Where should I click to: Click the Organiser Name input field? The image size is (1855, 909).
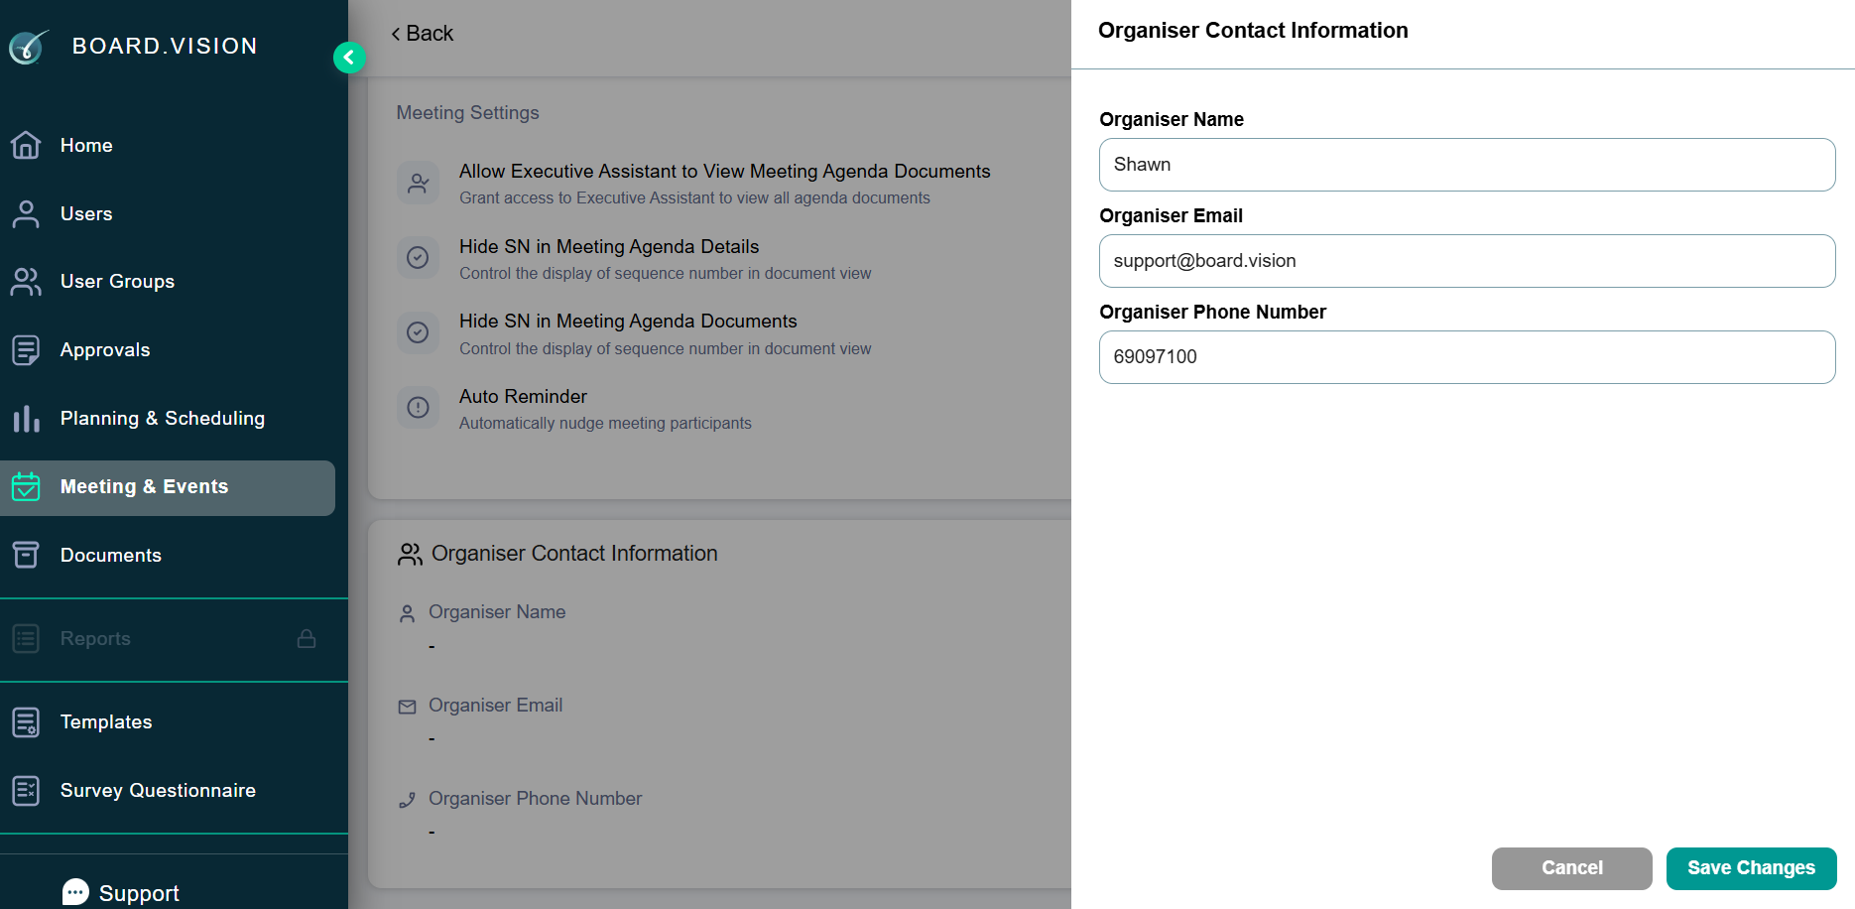click(1467, 165)
